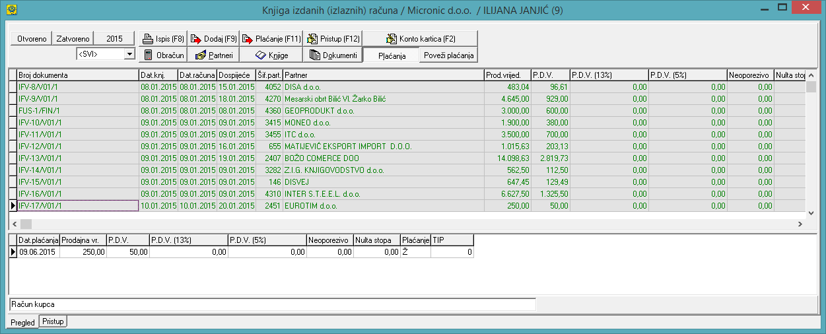
Task: Click the 14.098,63 value cell
Action: [507, 158]
